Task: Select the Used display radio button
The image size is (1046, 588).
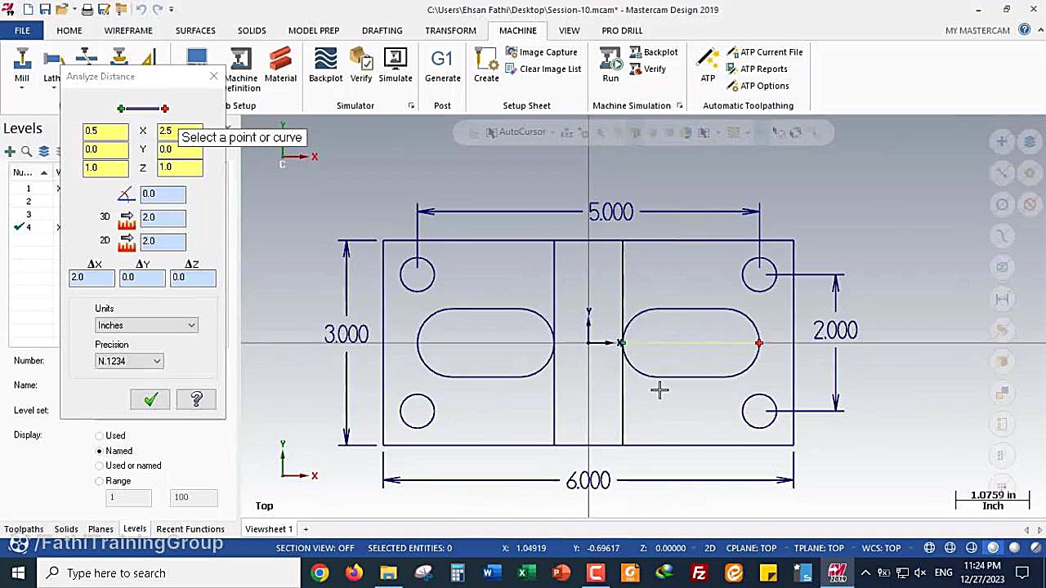Action: point(100,436)
